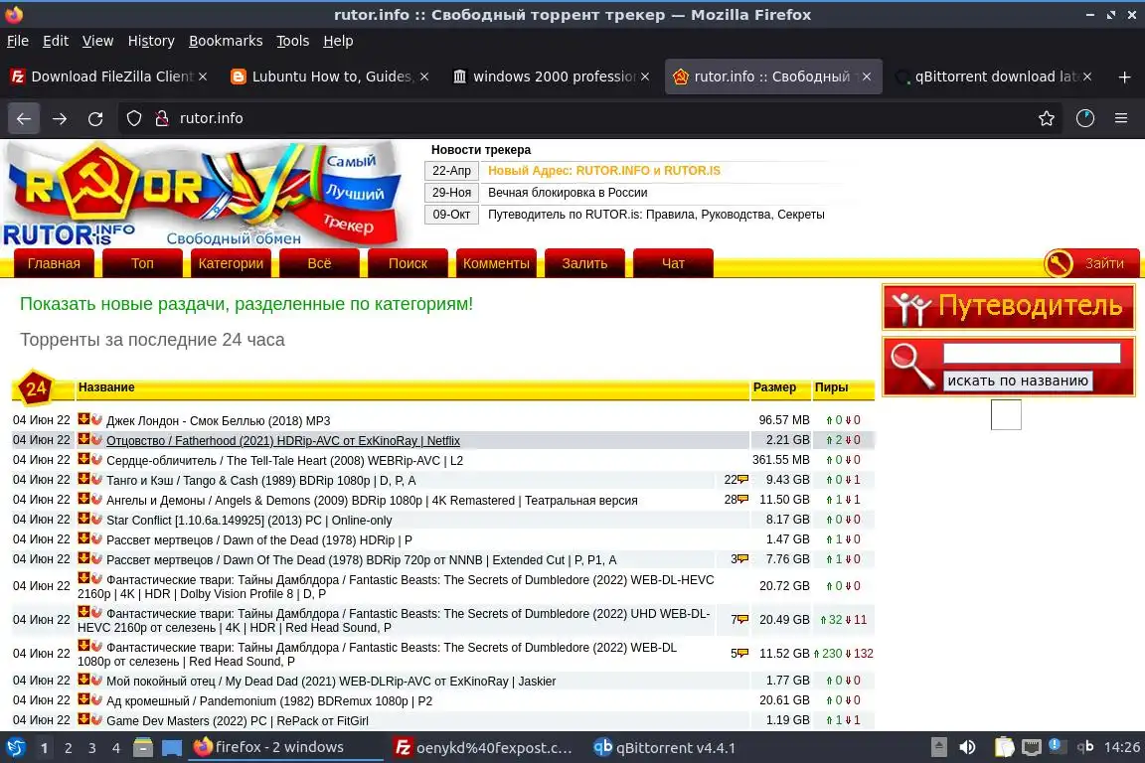
Task: Click magnet icon for Отцовство / Fatherhood row
Action: click(97, 439)
